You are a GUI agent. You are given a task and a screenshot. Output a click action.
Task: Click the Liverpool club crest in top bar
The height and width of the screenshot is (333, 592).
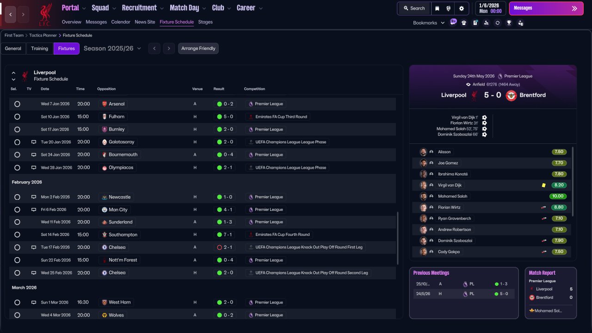coord(45,14)
